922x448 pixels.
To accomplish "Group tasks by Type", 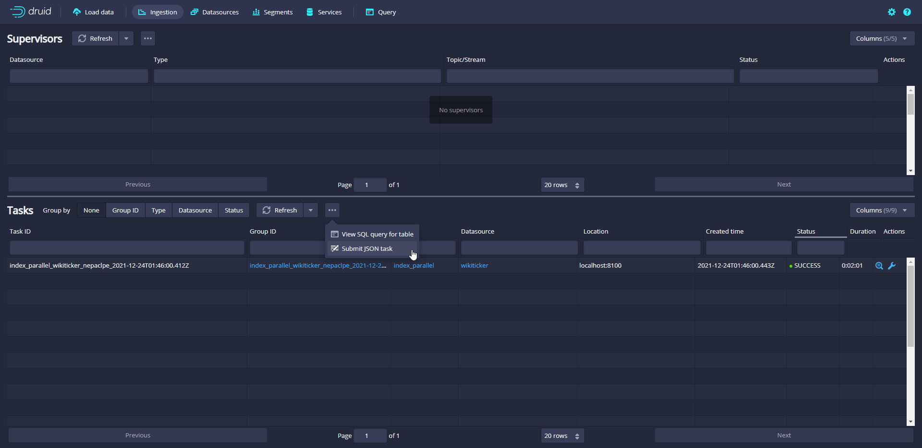I will pos(158,210).
